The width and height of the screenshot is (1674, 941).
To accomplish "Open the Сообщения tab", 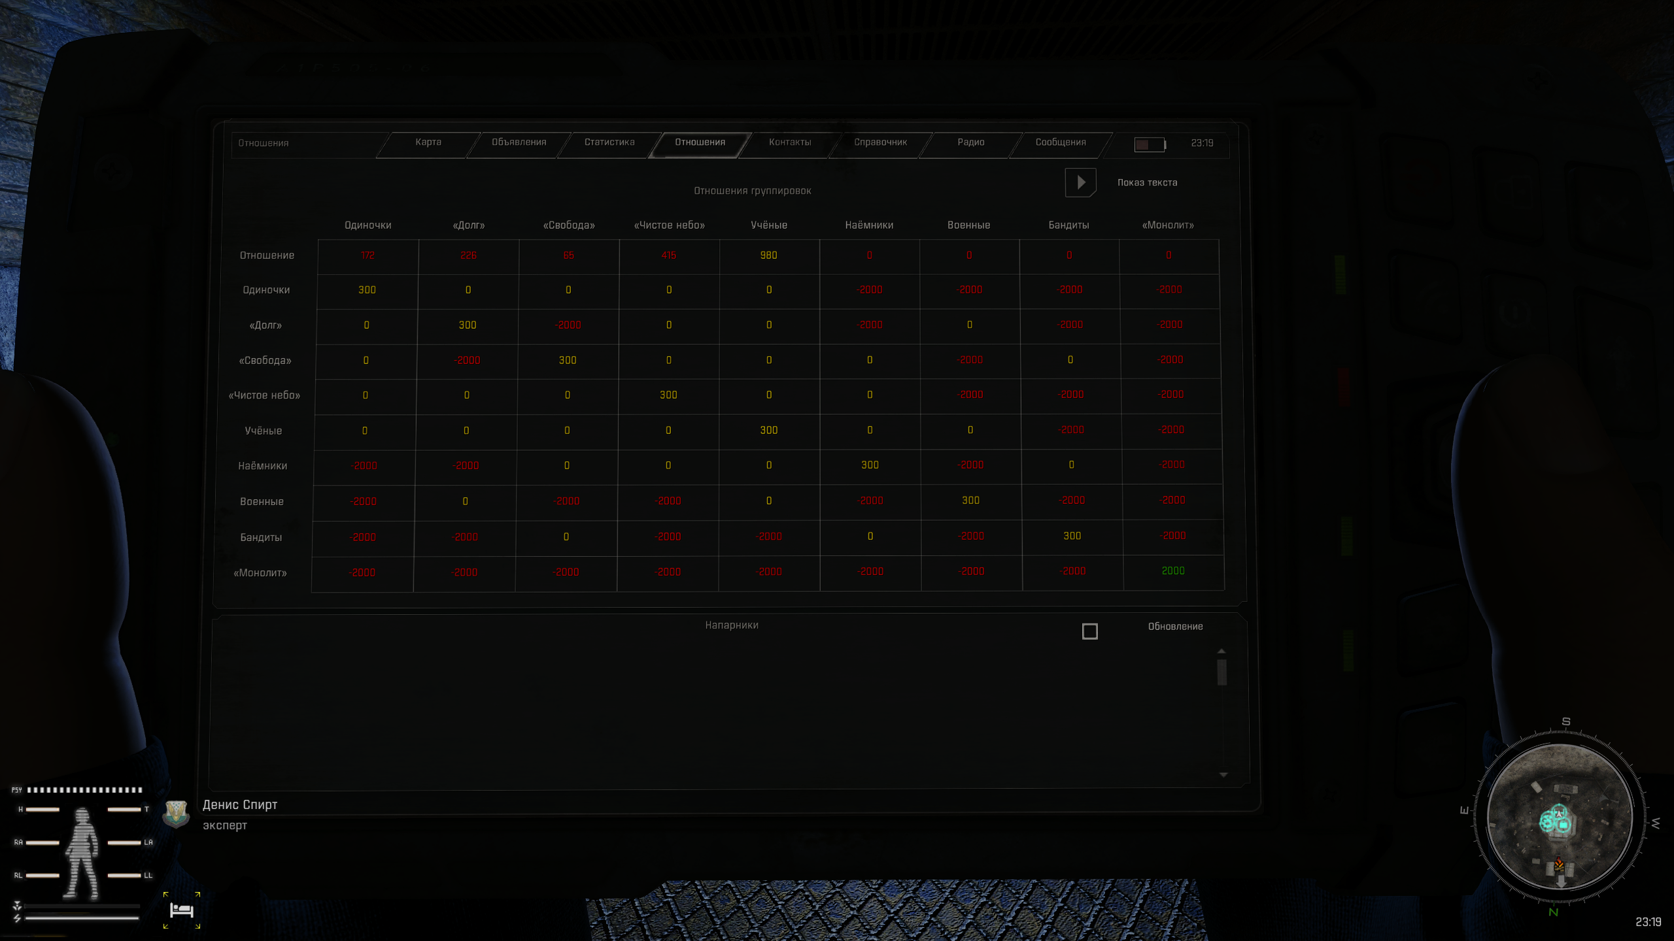I will [x=1060, y=142].
